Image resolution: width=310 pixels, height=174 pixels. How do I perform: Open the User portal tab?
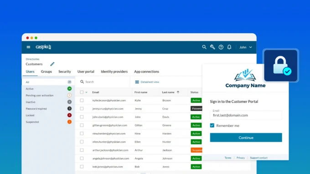pos(86,71)
